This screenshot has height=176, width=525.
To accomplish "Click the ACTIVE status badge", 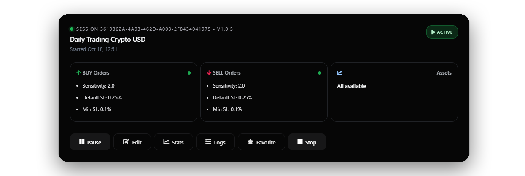I will tap(442, 32).
